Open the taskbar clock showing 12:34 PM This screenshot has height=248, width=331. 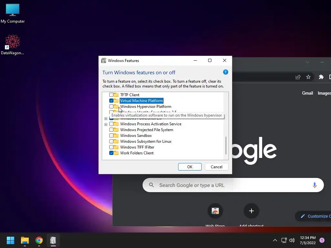[308, 240]
